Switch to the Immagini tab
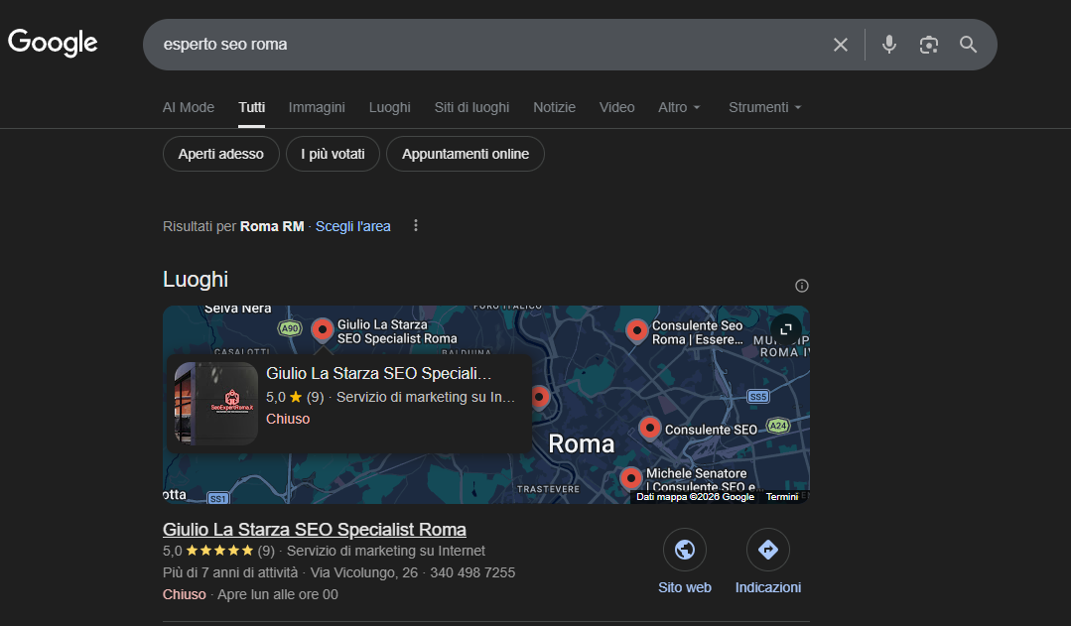This screenshot has width=1071, height=626. click(317, 107)
